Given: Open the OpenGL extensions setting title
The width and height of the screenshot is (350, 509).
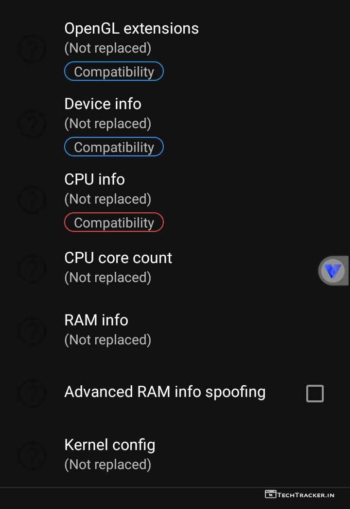Looking at the screenshot, I should 131,29.
